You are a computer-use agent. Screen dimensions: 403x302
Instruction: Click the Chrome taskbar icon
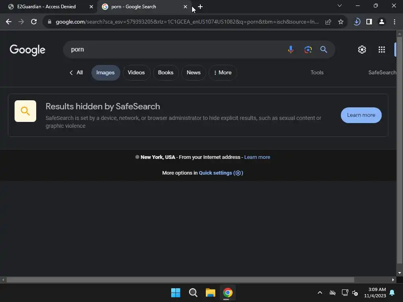(228, 293)
